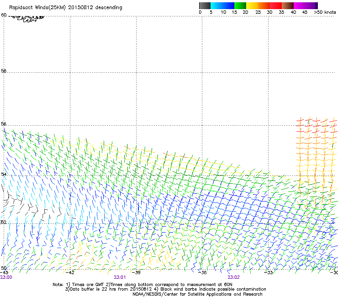Click the latitude label '52'
The height and width of the screenshot is (297, 338).
[x=4, y=222]
